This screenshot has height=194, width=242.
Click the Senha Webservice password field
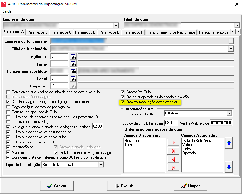pyautogui.click(x=221, y=122)
